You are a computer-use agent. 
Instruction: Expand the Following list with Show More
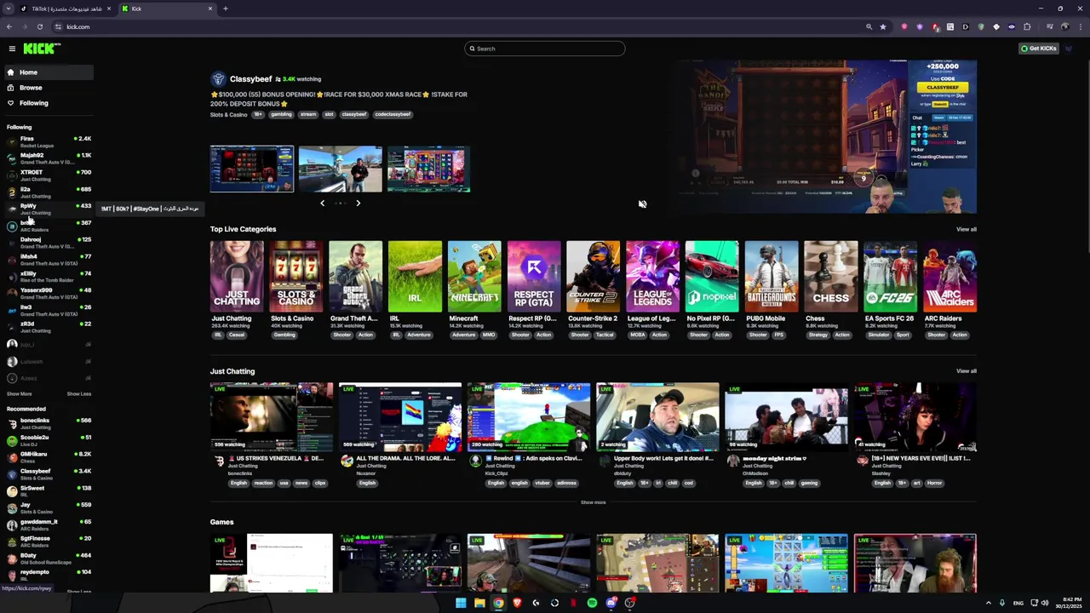[19, 394]
